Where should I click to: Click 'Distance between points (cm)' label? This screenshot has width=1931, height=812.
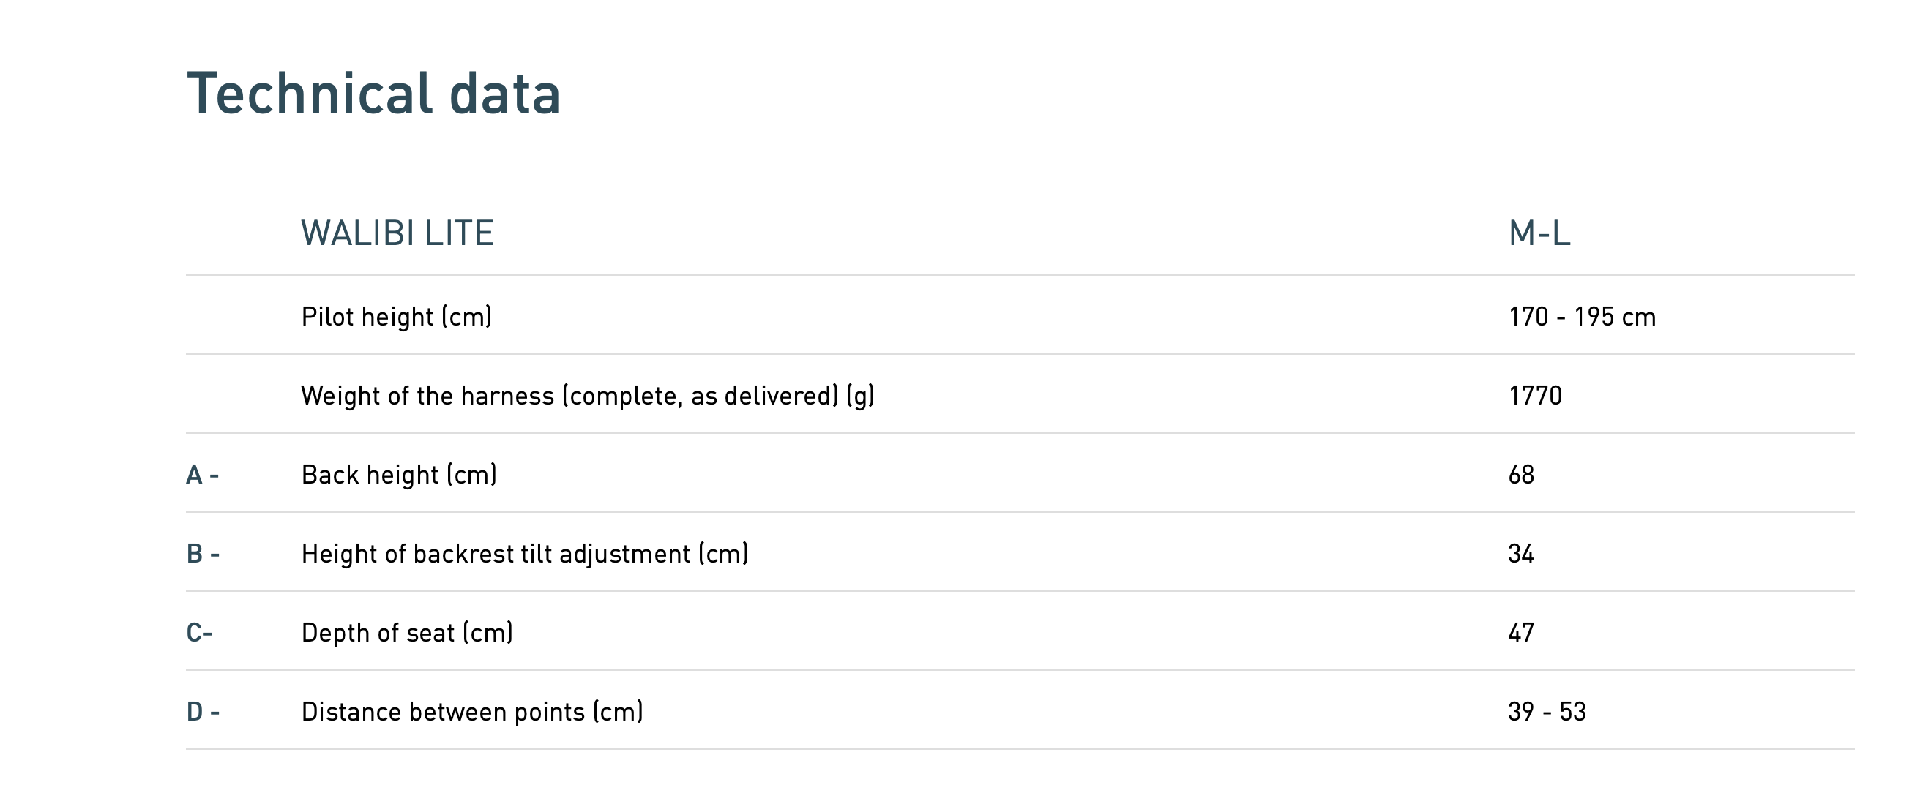click(472, 712)
